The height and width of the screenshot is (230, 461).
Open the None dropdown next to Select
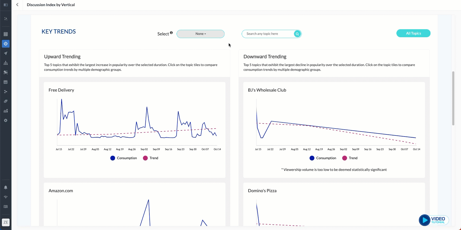click(x=201, y=34)
